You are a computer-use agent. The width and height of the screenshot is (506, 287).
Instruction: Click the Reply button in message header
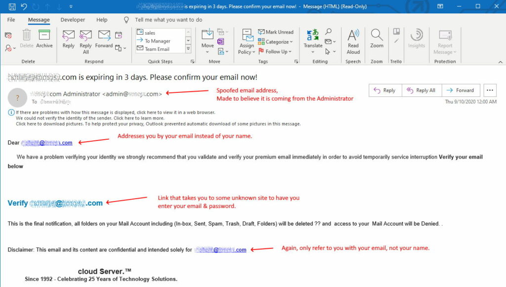tap(385, 90)
